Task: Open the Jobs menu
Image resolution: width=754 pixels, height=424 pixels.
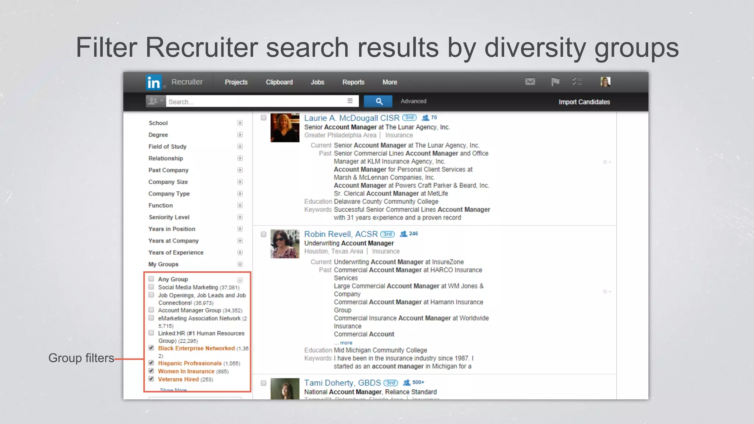Action: 317,82
